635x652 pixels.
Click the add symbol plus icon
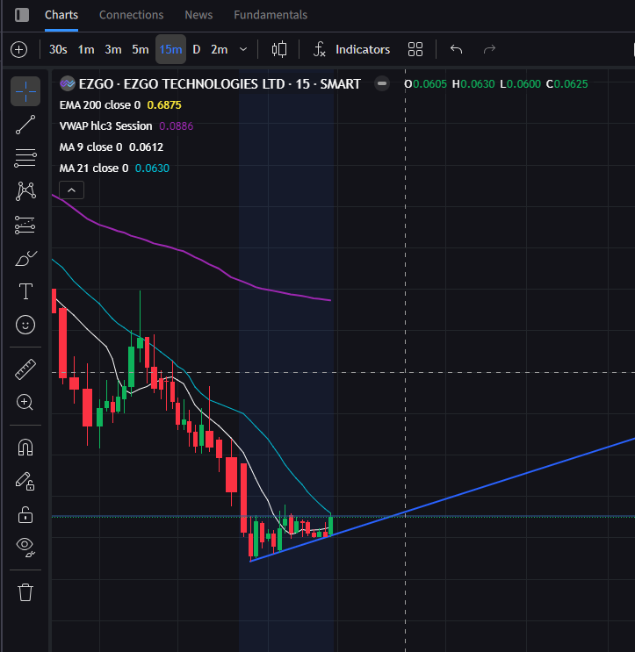click(x=18, y=49)
